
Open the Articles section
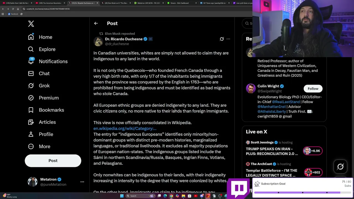tap(42, 122)
